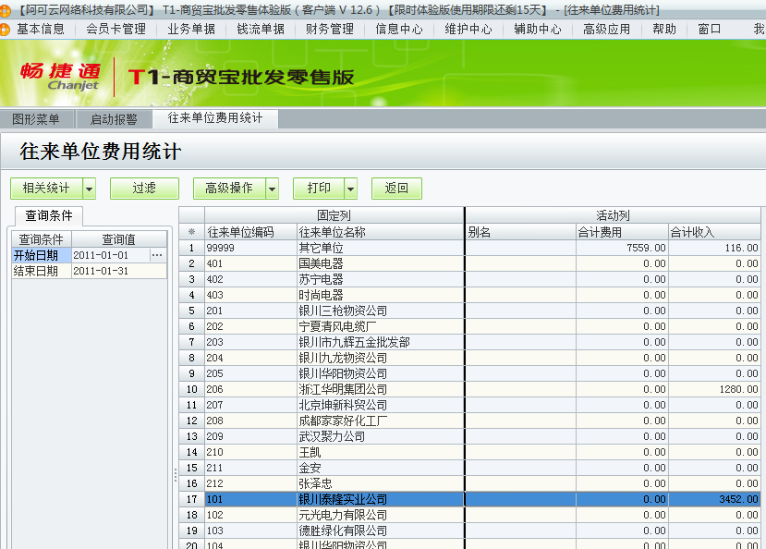766x549 pixels.
Task: Click the 开始日期 value field 2011-01-01
Action: [111, 255]
